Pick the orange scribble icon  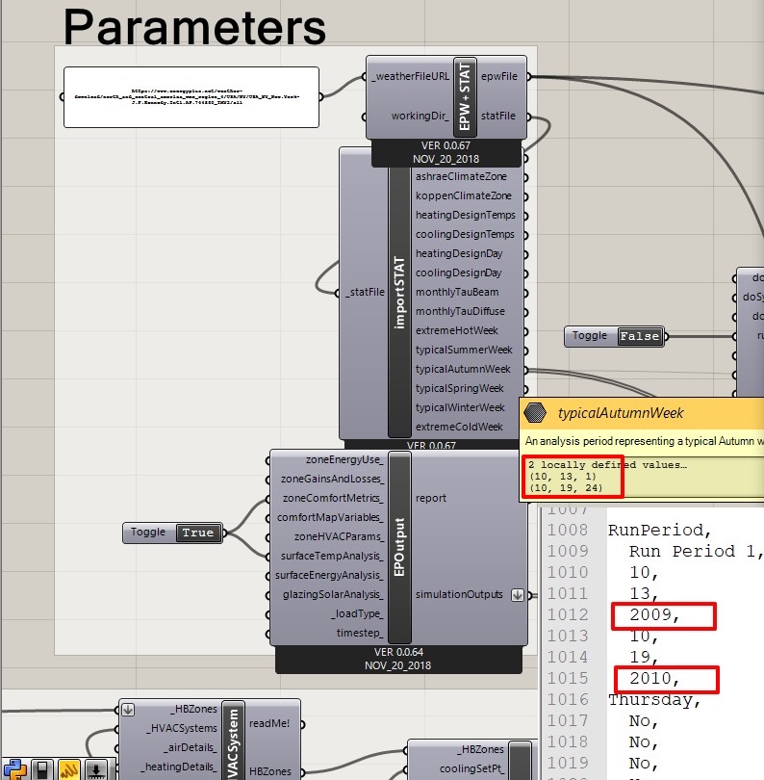point(69,769)
